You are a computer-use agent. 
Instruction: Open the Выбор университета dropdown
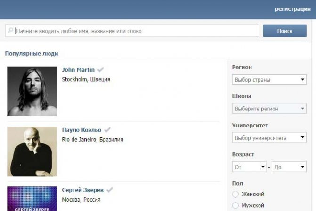(269, 137)
